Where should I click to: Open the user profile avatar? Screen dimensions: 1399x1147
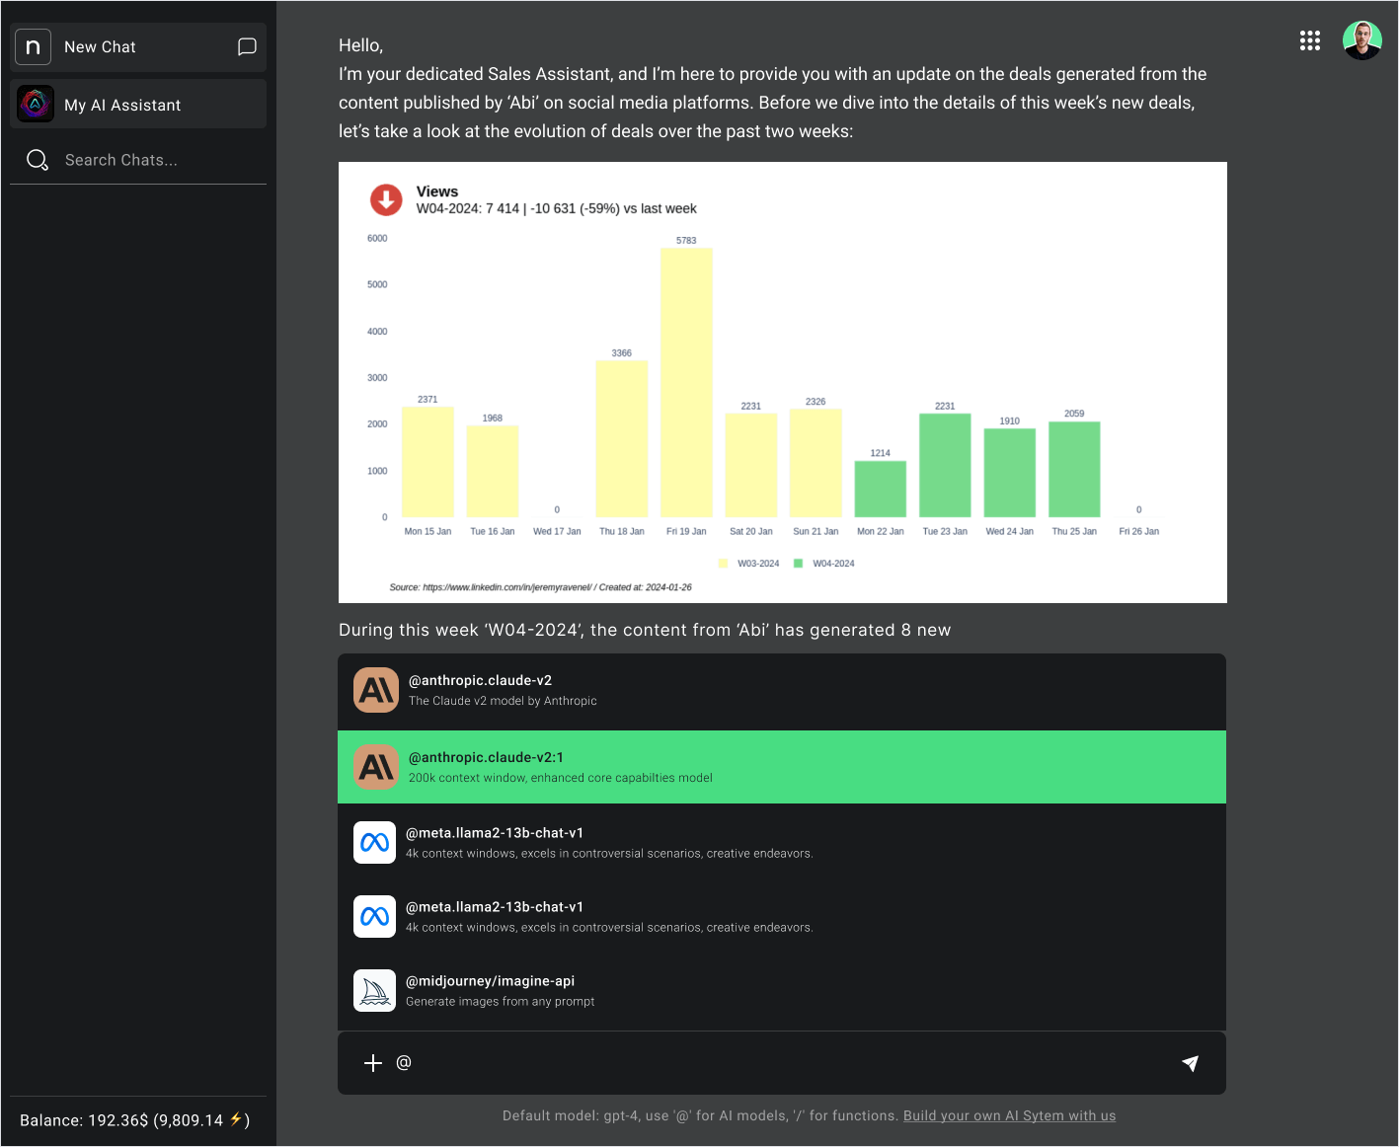[x=1362, y=40]
